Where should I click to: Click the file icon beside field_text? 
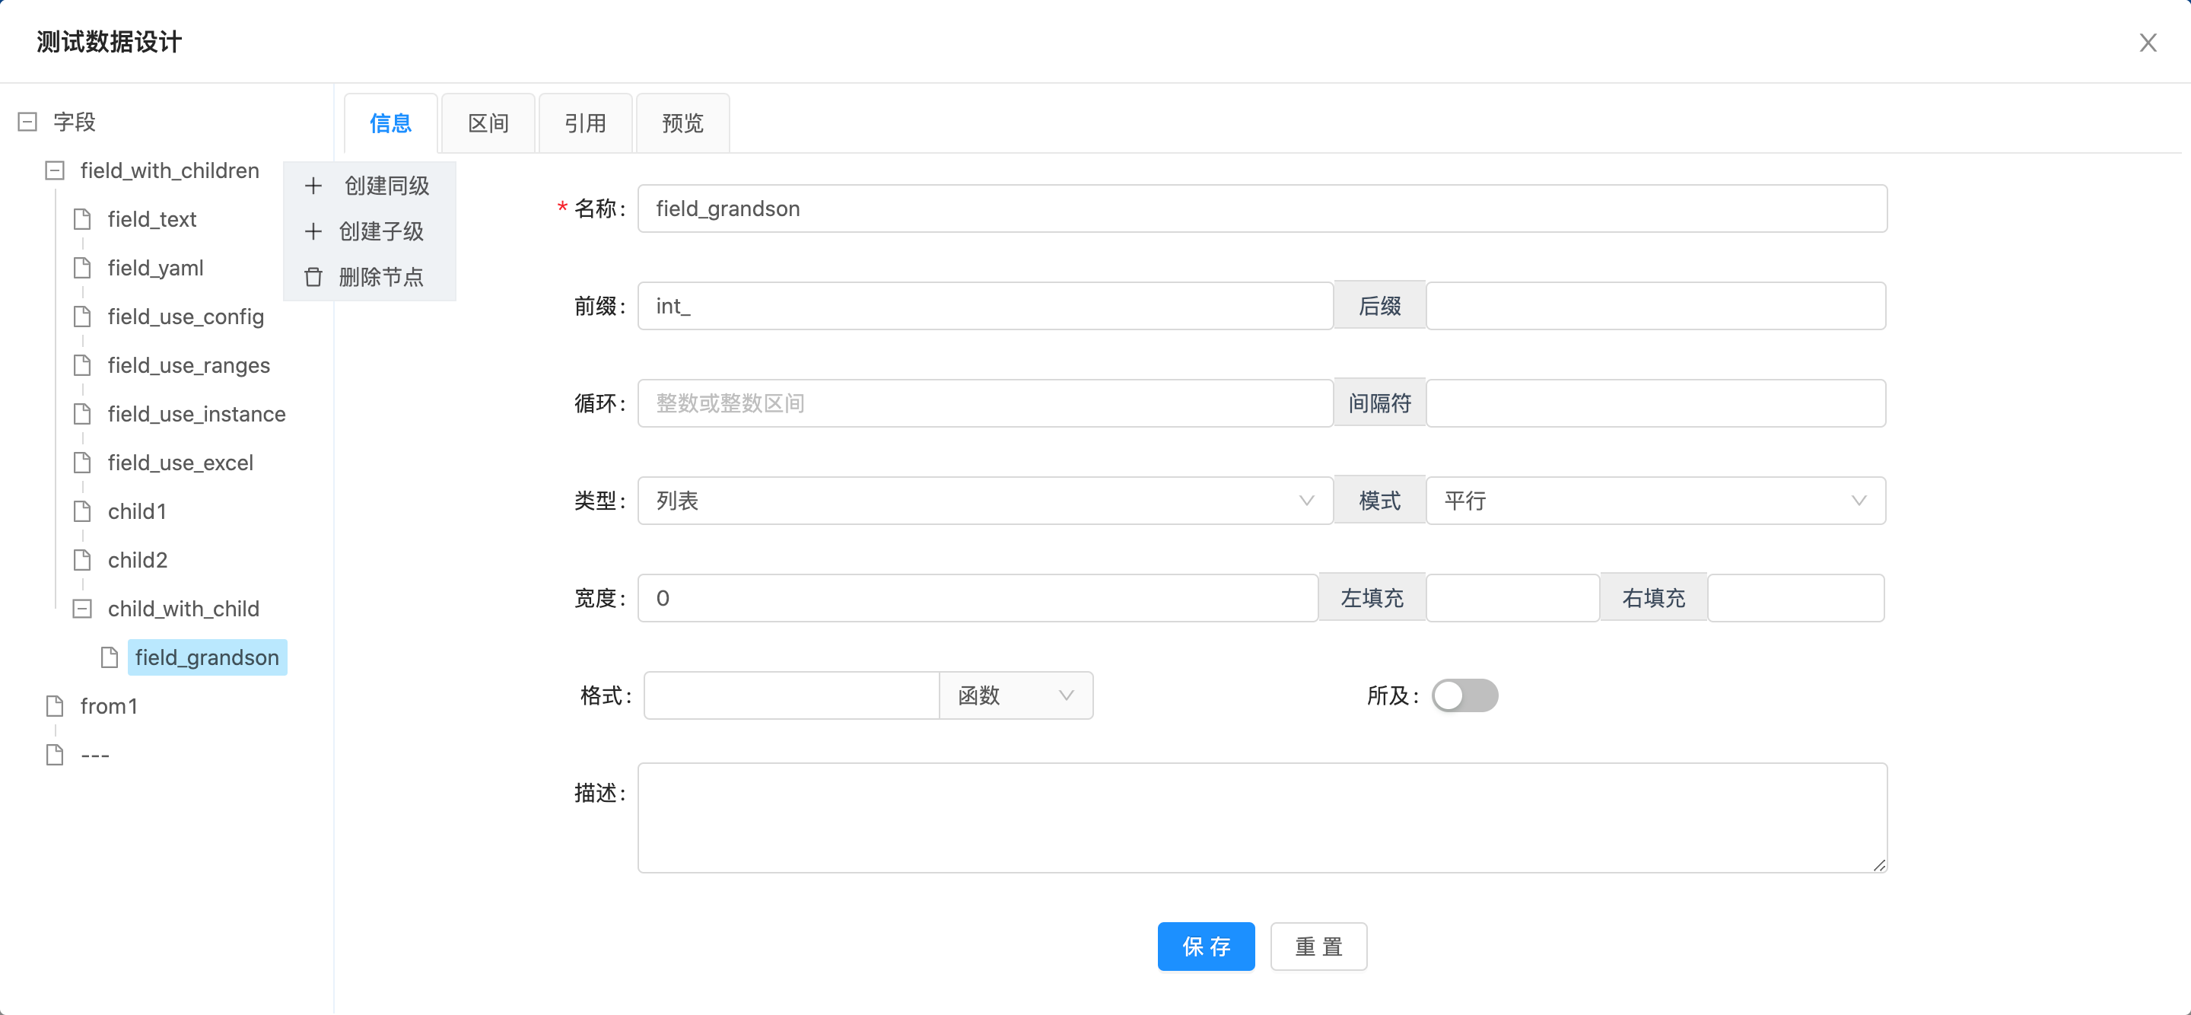pos(82,219)
